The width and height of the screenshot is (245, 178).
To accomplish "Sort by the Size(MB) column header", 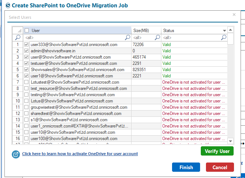I will [146, 30].
